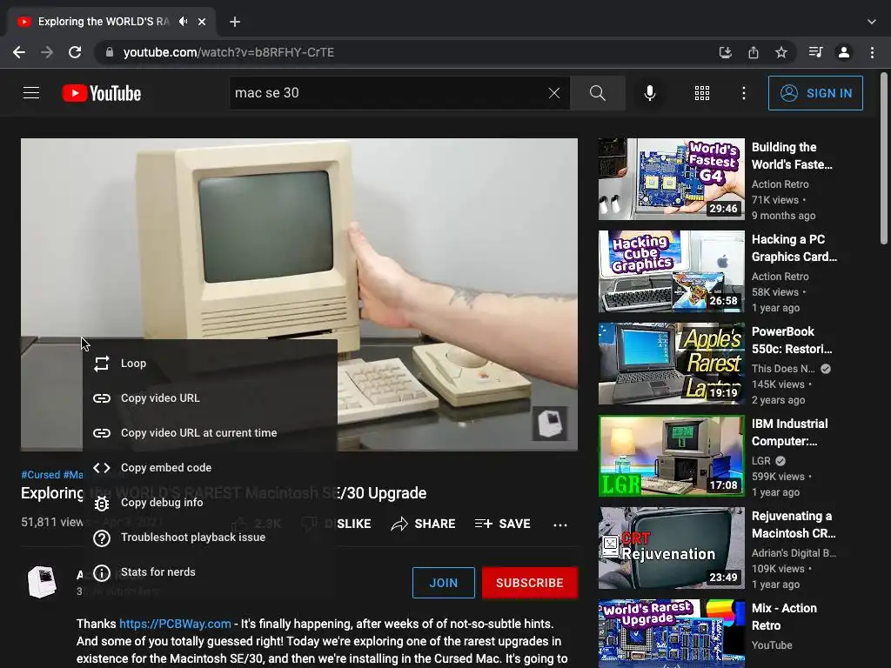This screenshot has height=668, width=891.
Task: Subscribe to the channel
Action: pos(530,583)
